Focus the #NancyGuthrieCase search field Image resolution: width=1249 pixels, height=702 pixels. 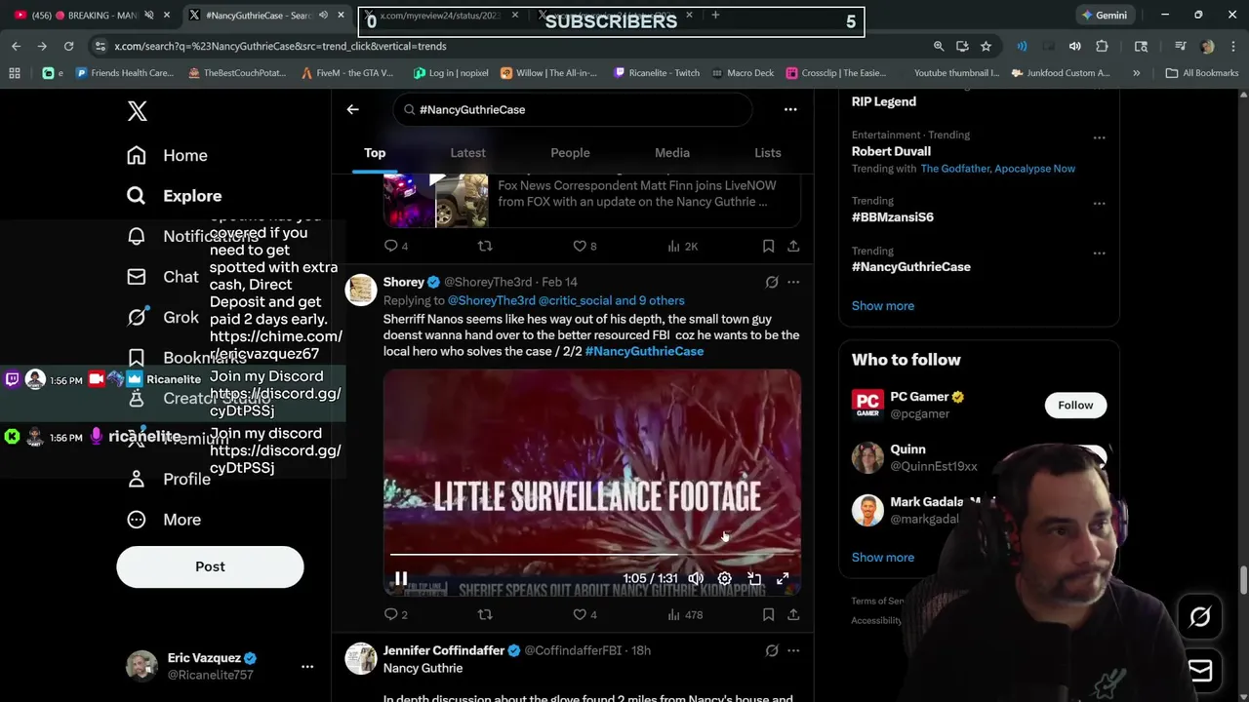click(x=573, y=109)
